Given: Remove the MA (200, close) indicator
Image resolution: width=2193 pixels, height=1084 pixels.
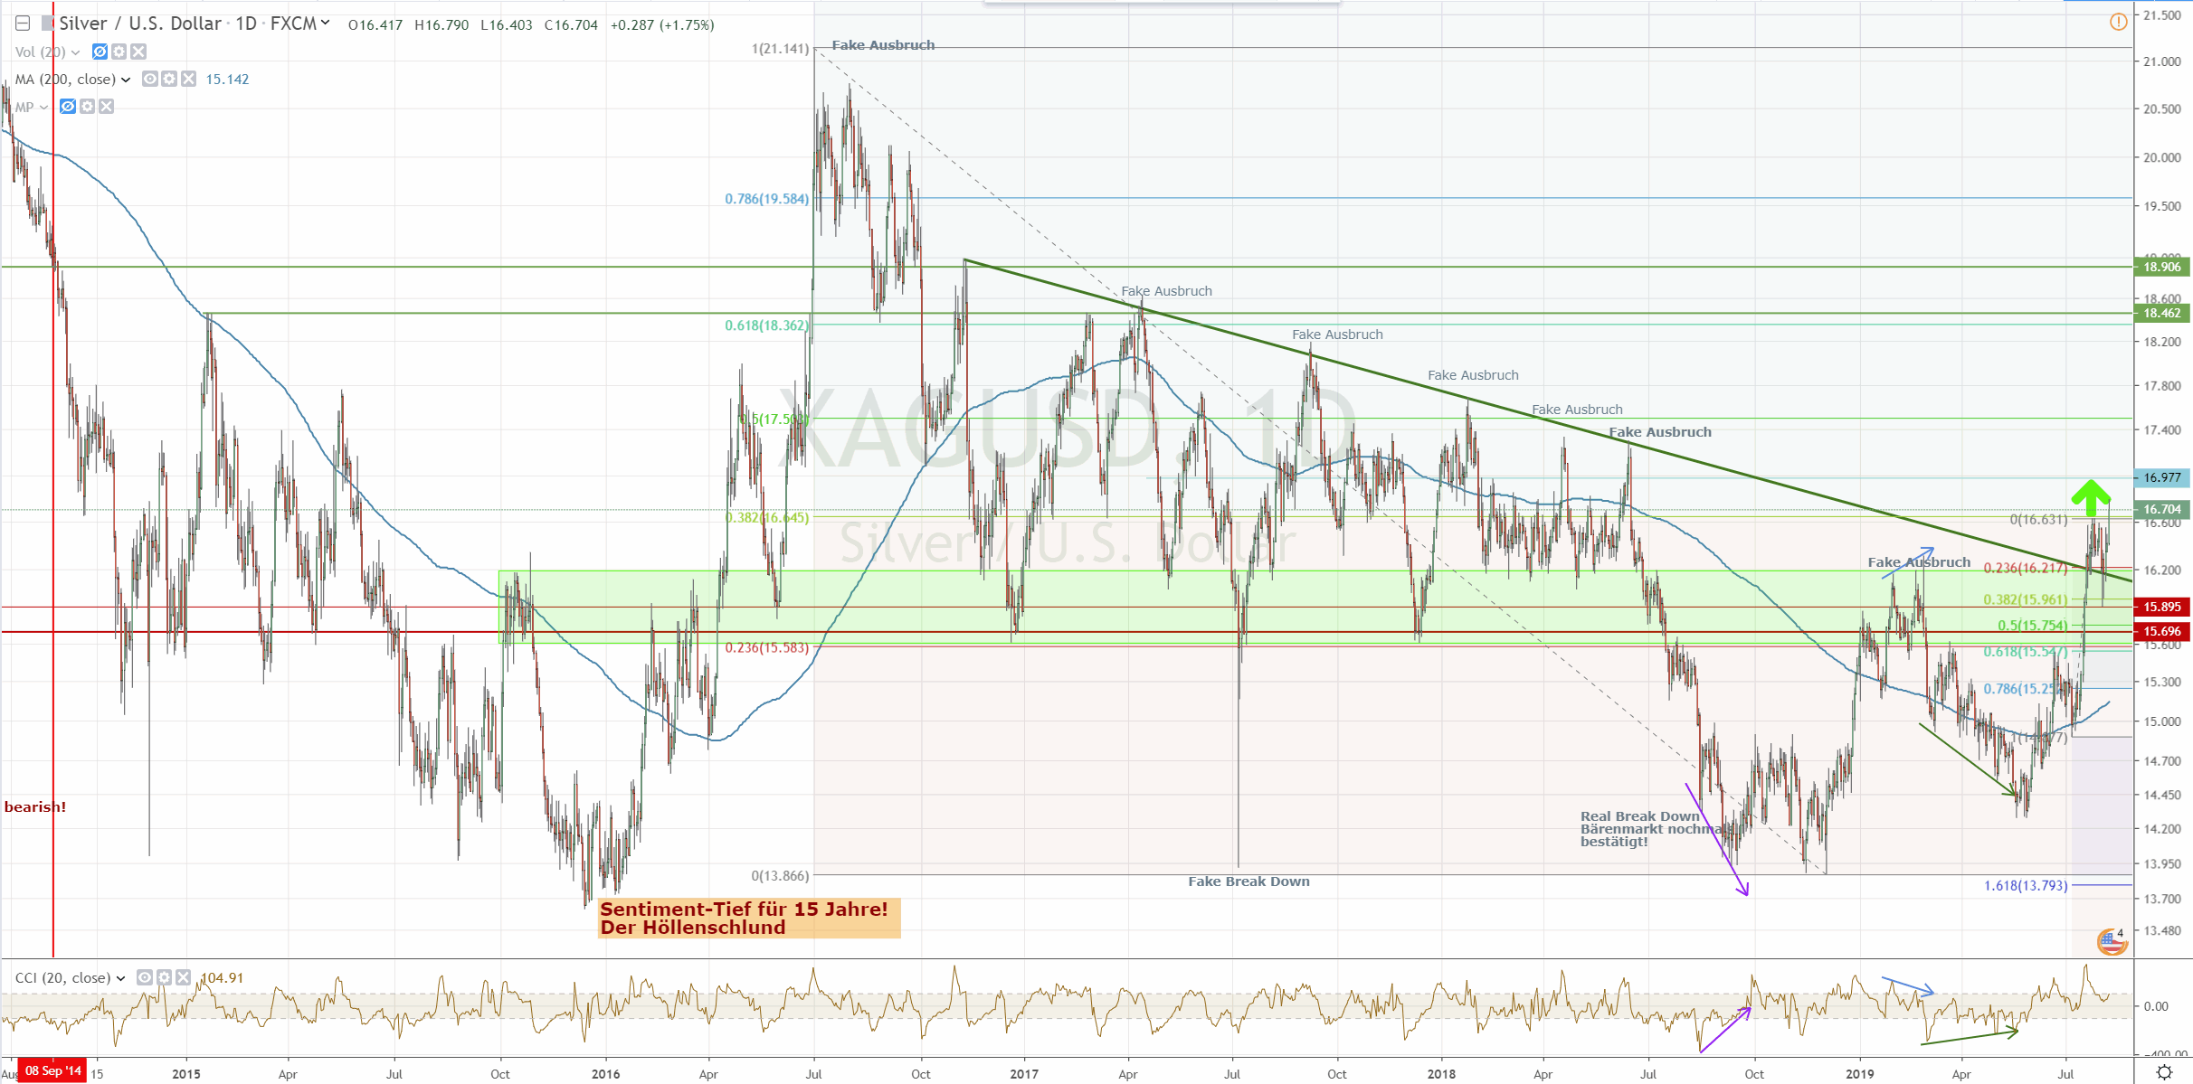Looking at the screenshot, I should coord(188,79).
